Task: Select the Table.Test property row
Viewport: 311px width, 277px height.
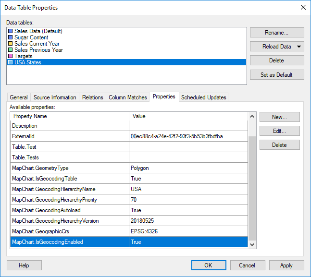Action: point(129,147)
